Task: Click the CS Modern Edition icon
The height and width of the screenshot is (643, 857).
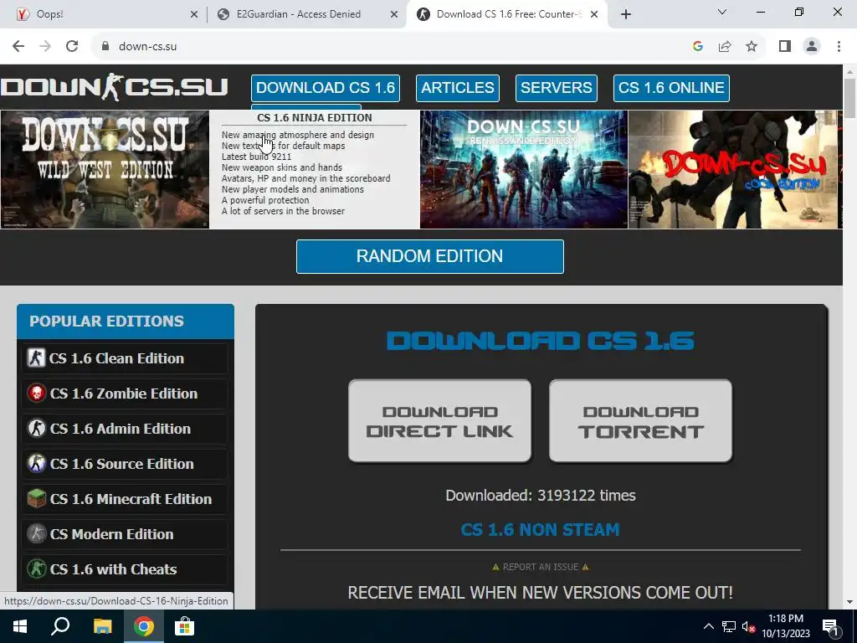Action: coord(36,533)
